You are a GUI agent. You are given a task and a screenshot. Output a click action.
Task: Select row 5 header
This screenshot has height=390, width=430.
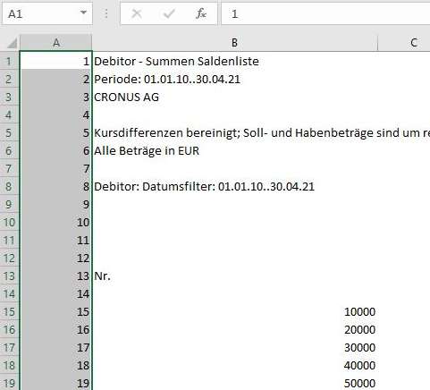click(x=10, y=132)
